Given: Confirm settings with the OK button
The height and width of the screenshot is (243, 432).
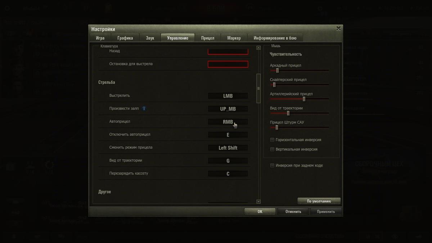Looking at the screenshot, I should [x=260, y=212].
